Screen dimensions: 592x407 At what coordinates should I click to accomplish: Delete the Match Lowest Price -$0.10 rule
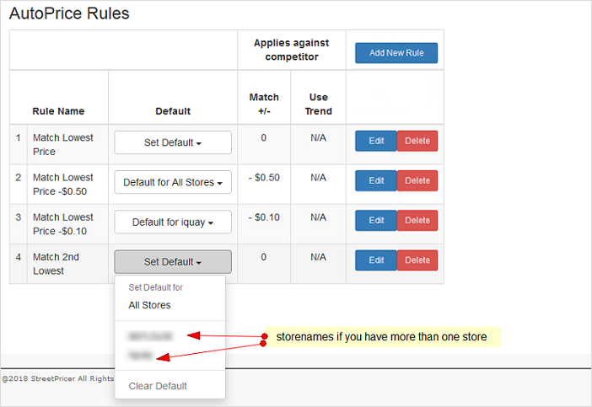(417, 221)
